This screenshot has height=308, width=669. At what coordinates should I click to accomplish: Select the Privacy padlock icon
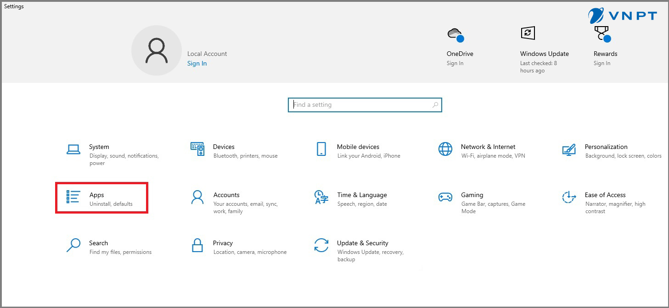[x=197, y=245]
